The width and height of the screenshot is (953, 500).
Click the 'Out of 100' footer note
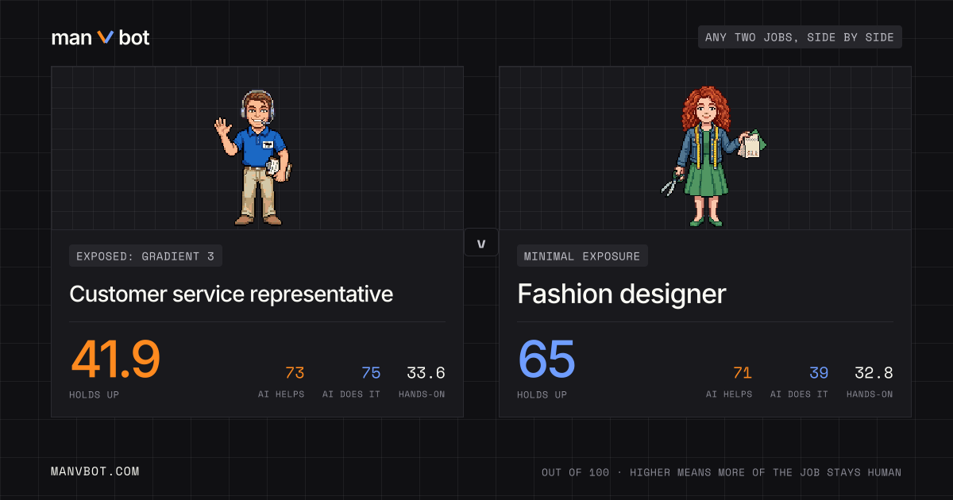(722, 472)
